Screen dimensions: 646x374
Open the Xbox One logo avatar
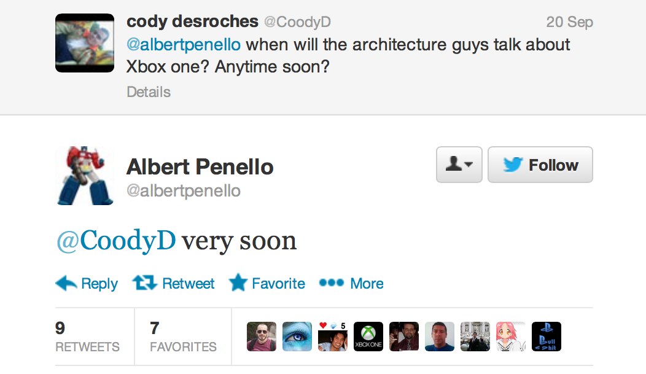tap(368, 337)
